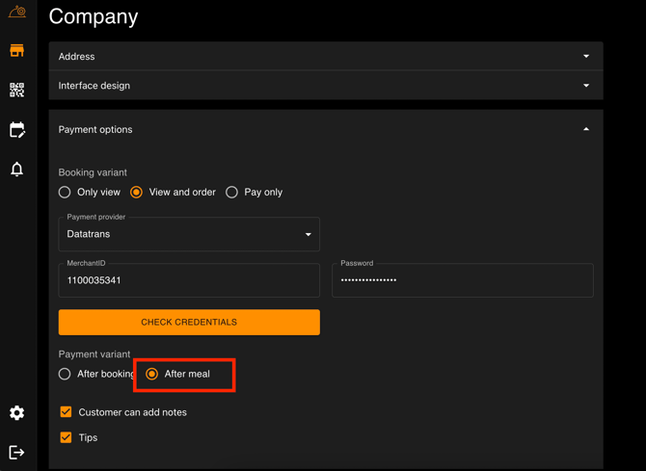Click the MerchantID input field
The height and width of the screenshot is (471, 646).
189,281
